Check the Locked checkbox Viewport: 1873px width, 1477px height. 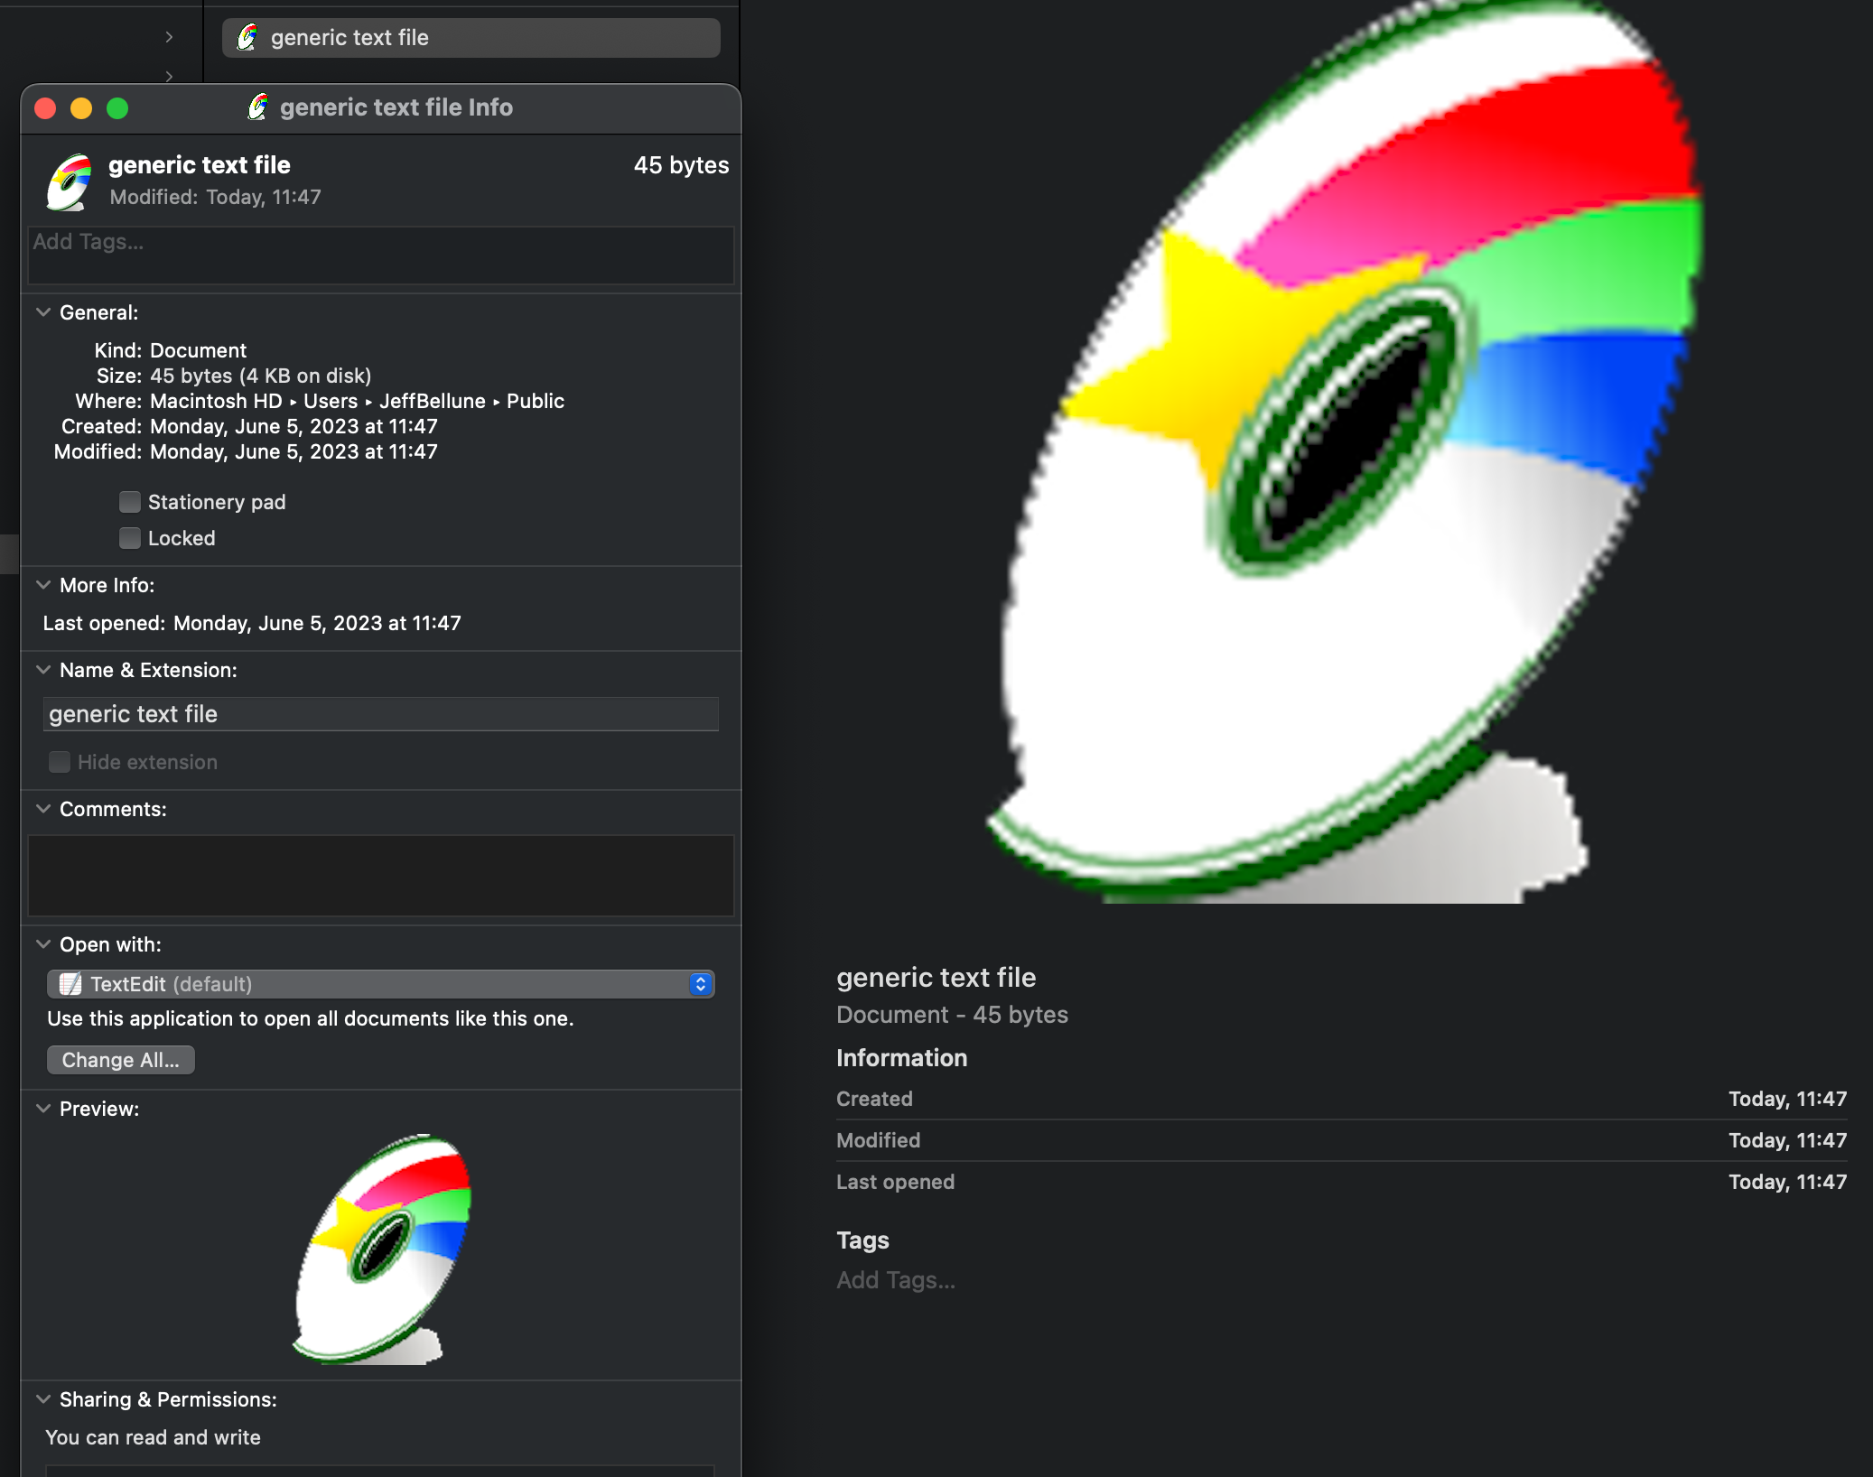pos(130,538)
